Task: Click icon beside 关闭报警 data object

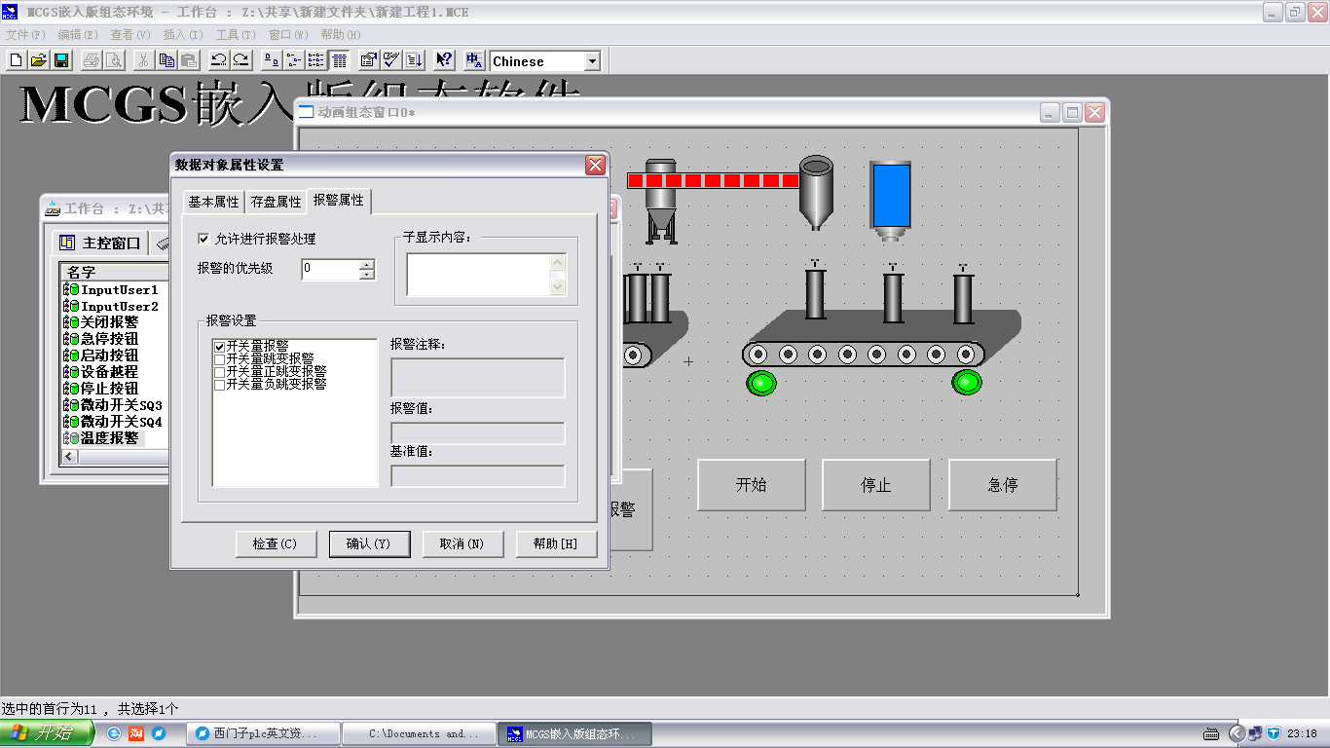Action: pyautogui.click(x=71, y=322)
